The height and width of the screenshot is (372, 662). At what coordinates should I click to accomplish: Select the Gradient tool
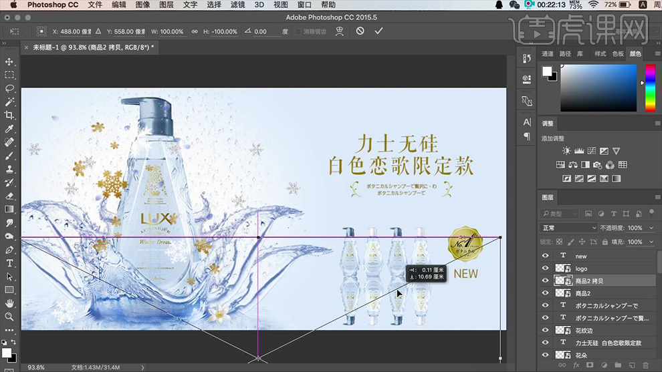[x=9, y=209]
